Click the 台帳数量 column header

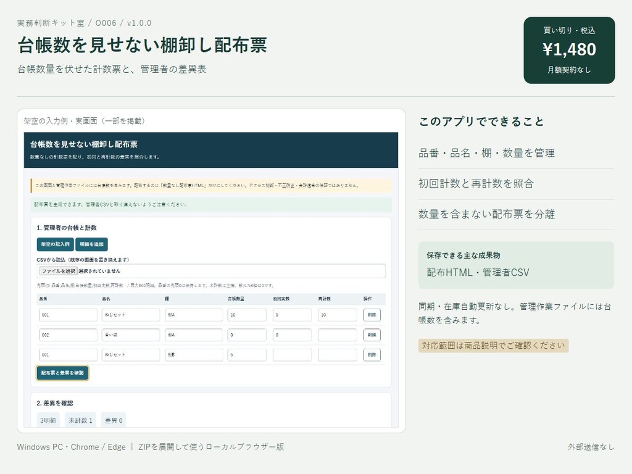coord(236,299)
